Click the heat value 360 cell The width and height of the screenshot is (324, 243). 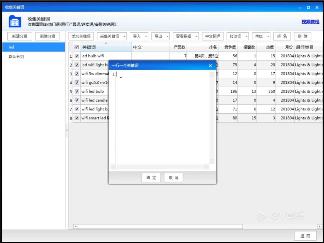pyautogui.click(x=266, y=91)
